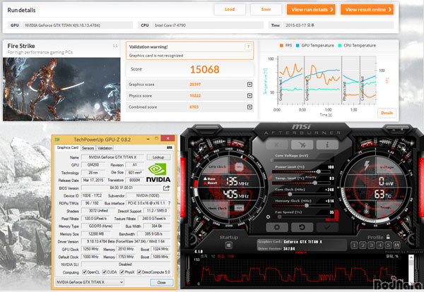Adjust Temp Limit slider handle
The image size is (424, 292).
[315, 183]
